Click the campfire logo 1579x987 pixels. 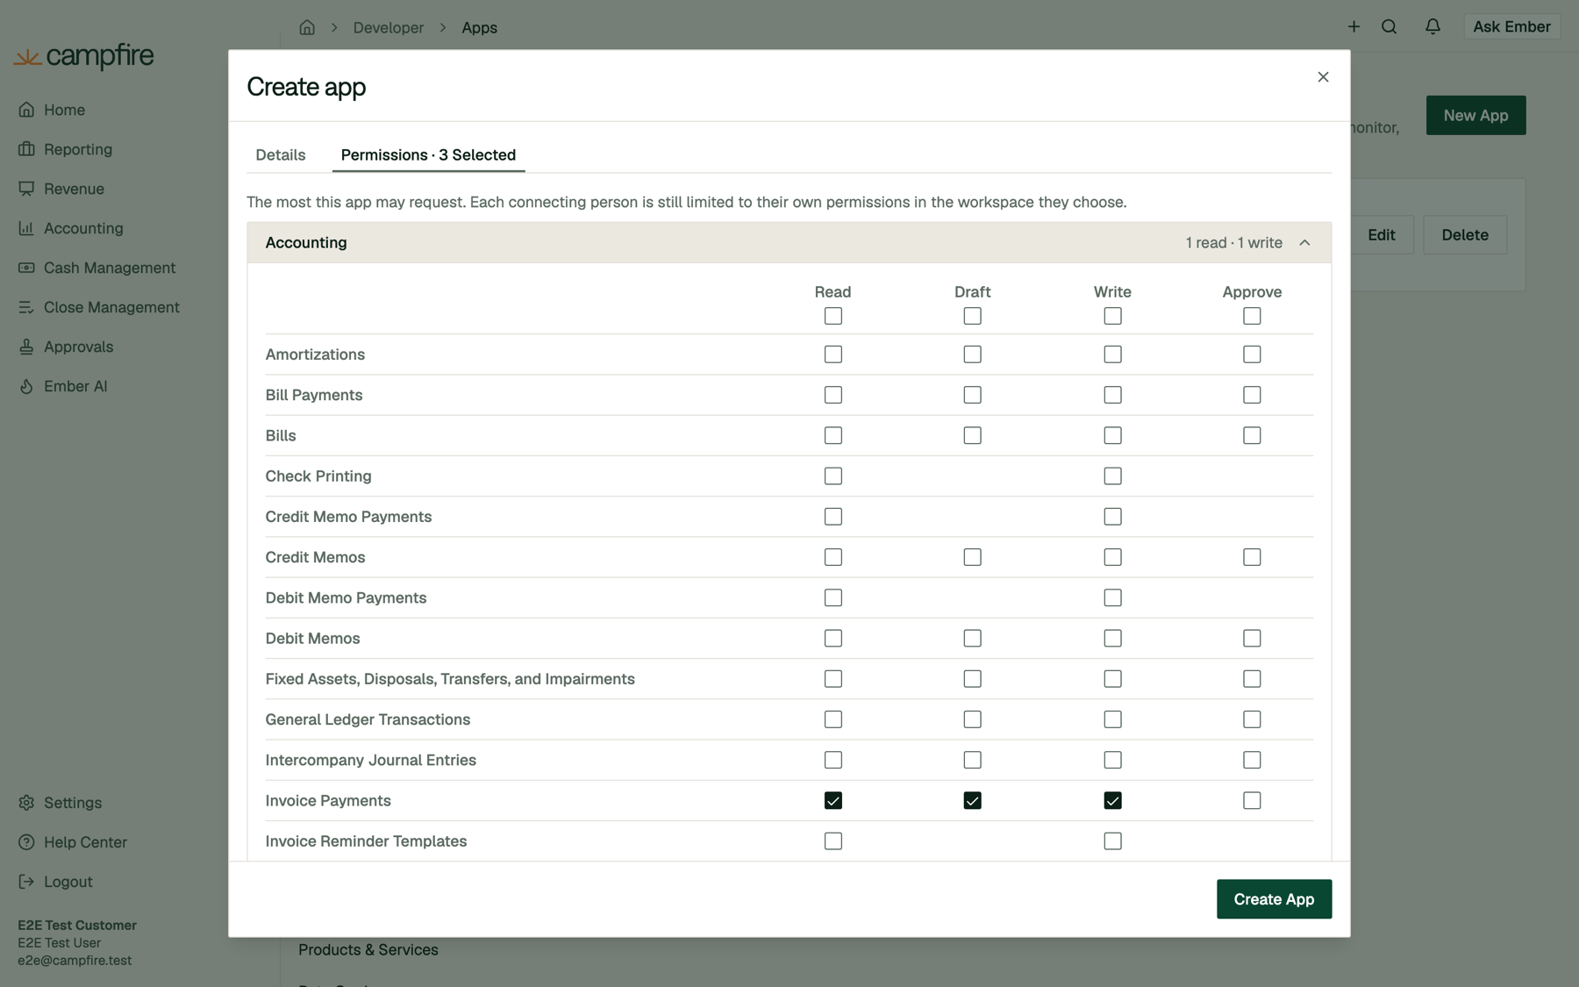click(84, 56)
